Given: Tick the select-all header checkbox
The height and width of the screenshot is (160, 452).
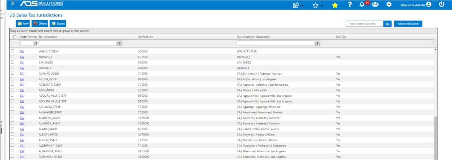Looking at the screenshot, I should (15, 37).
